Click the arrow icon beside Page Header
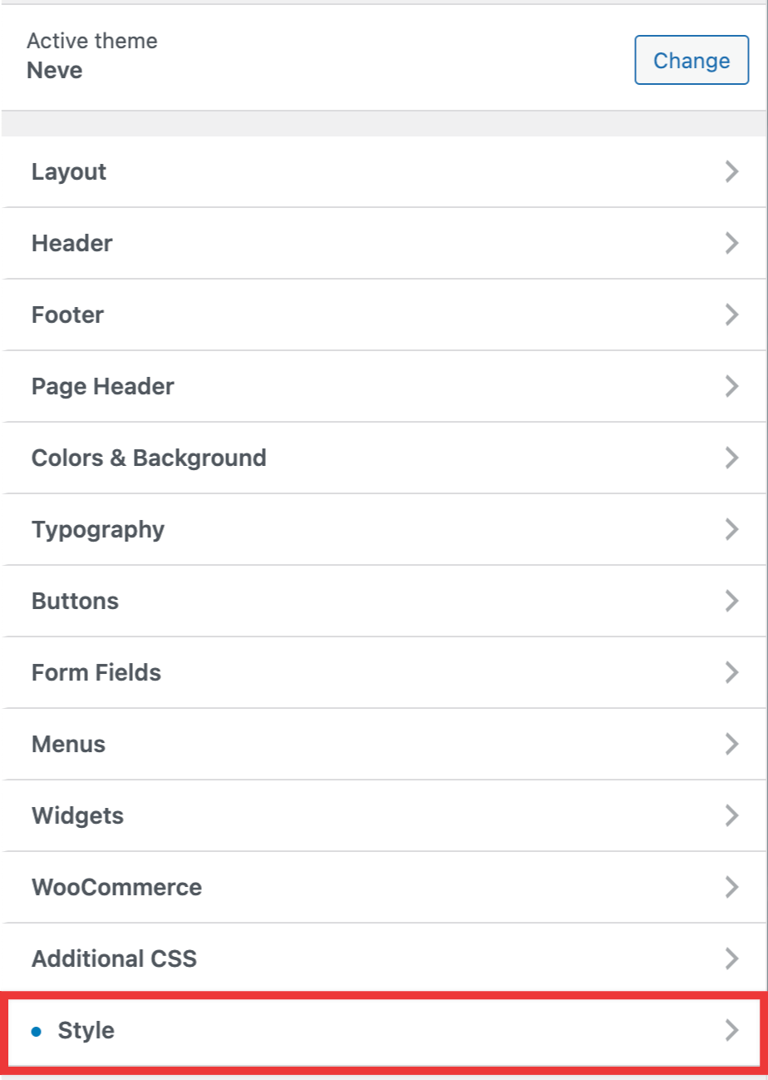The image size is (768, 1080). pyautogui.click(x=731, y=386)
